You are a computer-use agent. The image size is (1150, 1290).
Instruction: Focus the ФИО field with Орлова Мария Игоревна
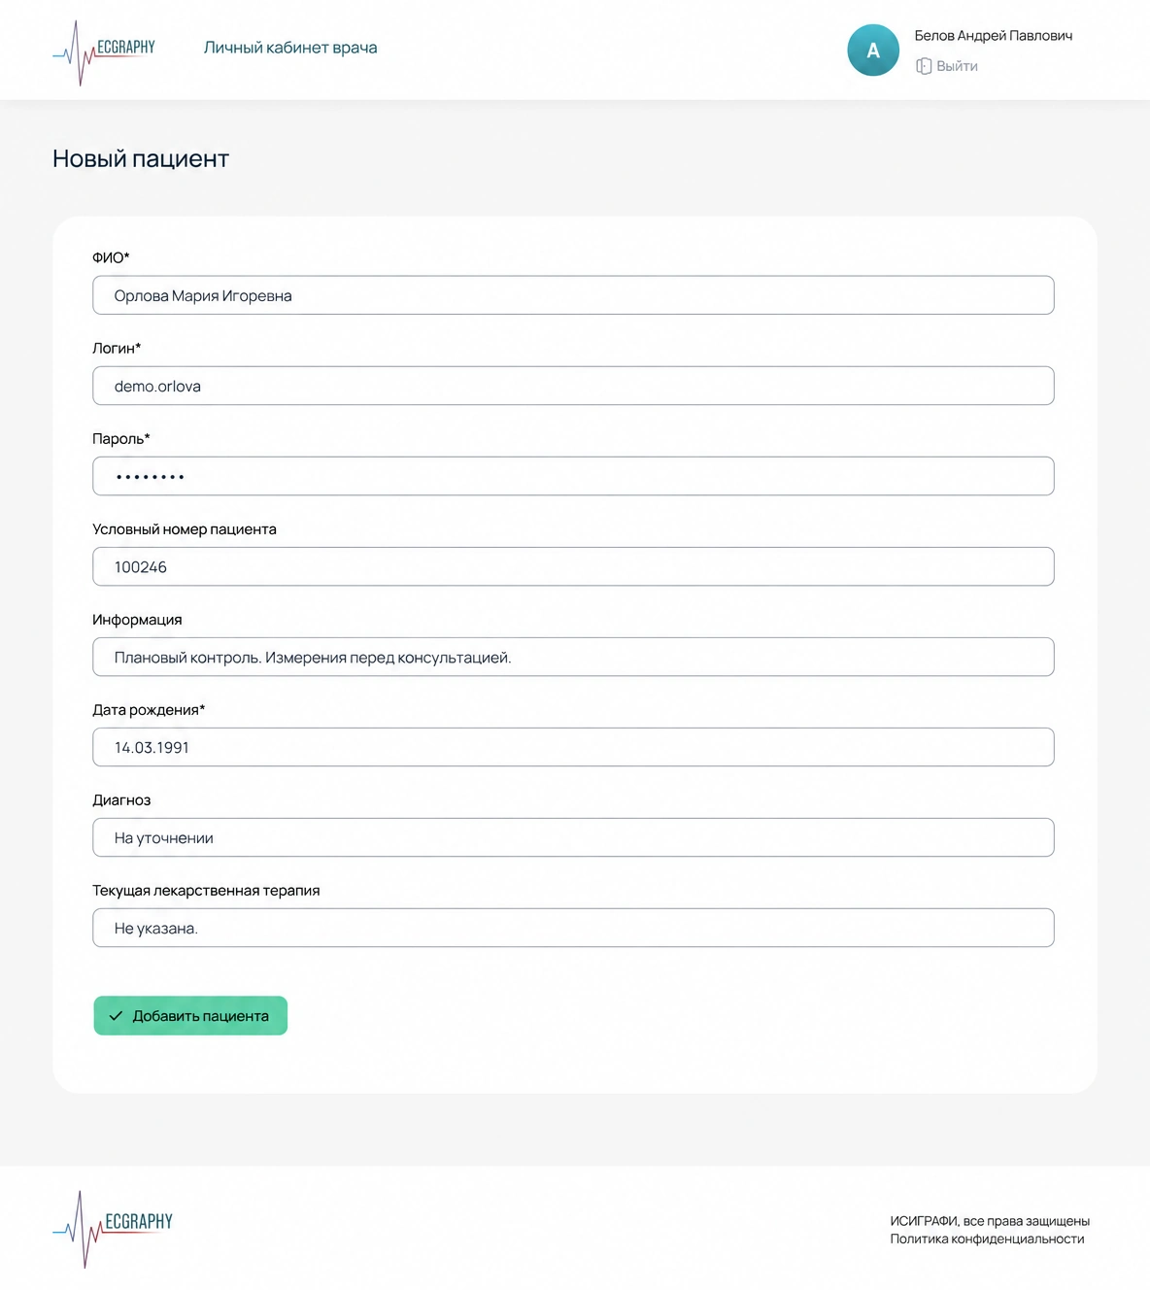(x=573, y=295)
